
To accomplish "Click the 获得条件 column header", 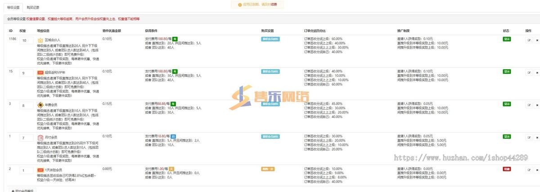I will point(151,31).
